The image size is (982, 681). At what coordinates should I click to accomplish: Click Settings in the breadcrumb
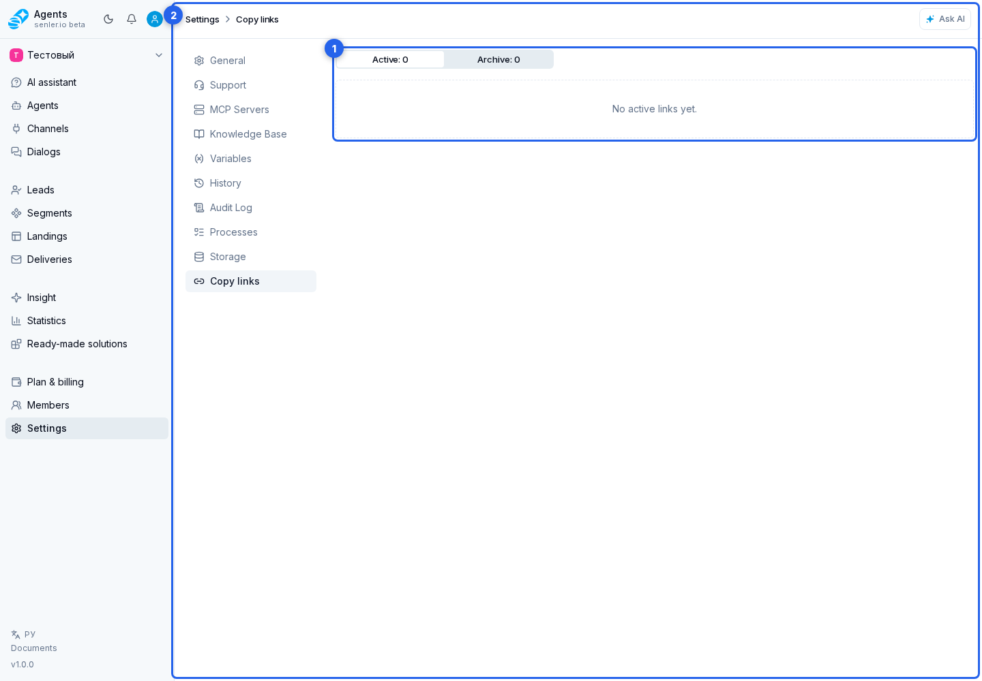203,19
